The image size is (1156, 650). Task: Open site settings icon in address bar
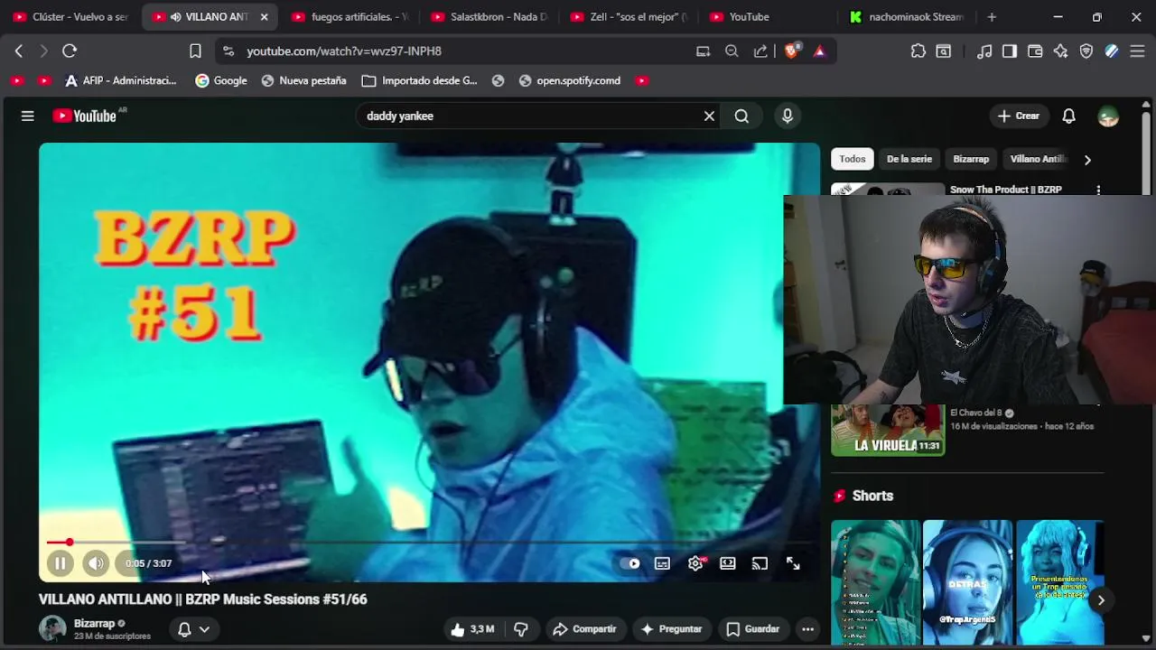click(x=228, y=51)
